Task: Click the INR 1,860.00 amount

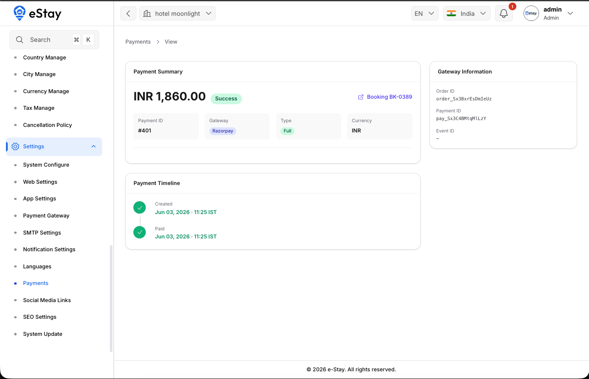Action: pos(170,97)
